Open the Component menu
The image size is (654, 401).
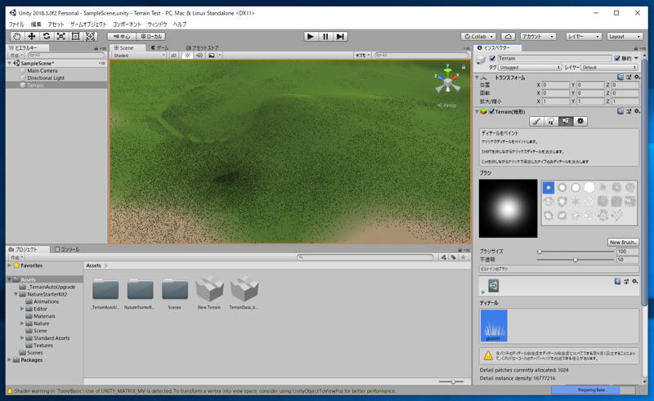[x=127, y=25]
